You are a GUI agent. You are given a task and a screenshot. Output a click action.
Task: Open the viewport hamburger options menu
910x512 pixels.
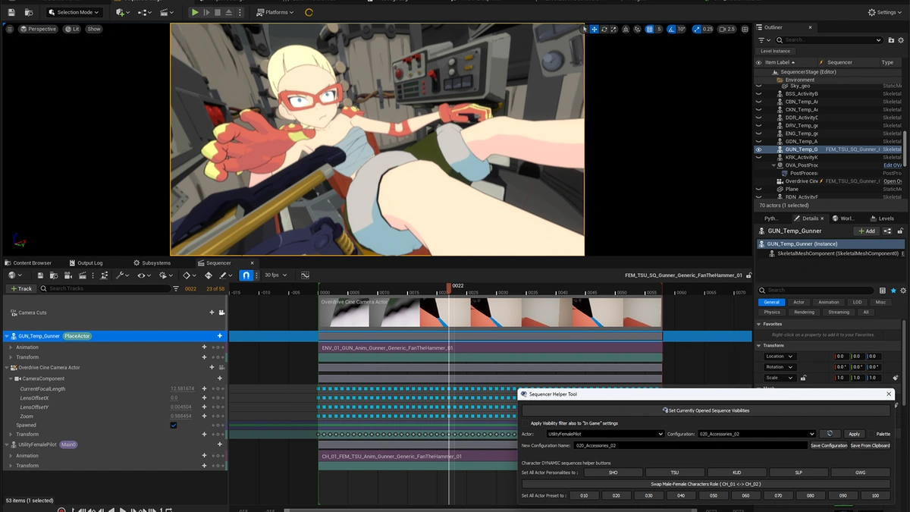coord(10,29)
